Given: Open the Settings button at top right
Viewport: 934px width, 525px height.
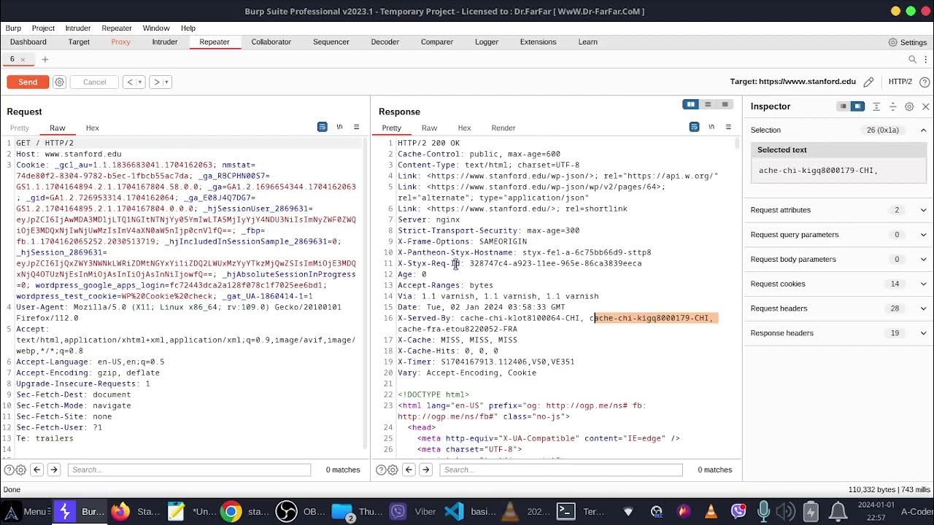Looking at the screenshot, I should click(x=907, y=42).
